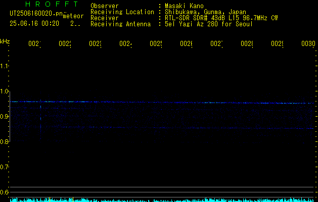
Task: Click the cyan signal level graph at bottom
Action: pyautogui.click(x=162, y=200)
